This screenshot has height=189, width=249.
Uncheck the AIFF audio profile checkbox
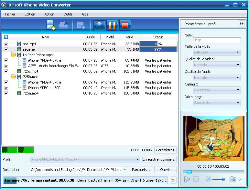pyautogui.click(x=6, y=66)
